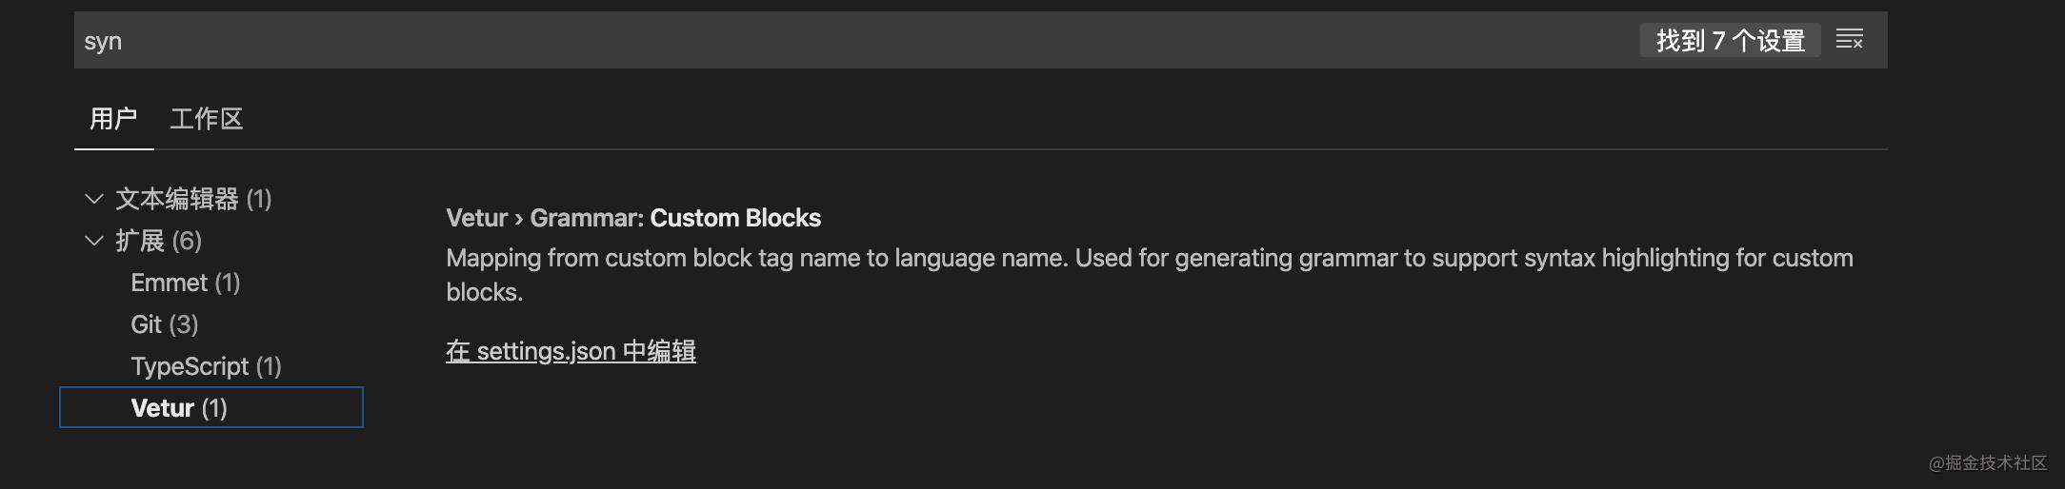Select the Vetur (1) settings category

[x=211, y=407]
